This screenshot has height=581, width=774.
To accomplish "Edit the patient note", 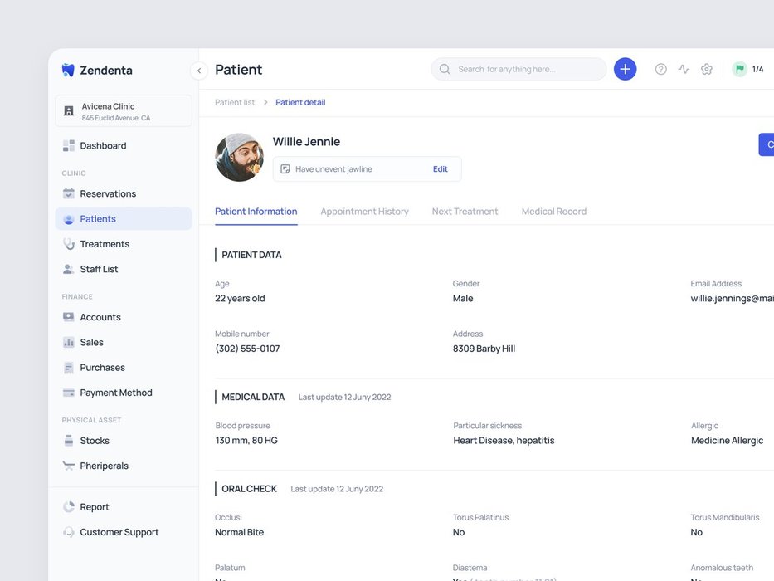I will tap(440, 169).
